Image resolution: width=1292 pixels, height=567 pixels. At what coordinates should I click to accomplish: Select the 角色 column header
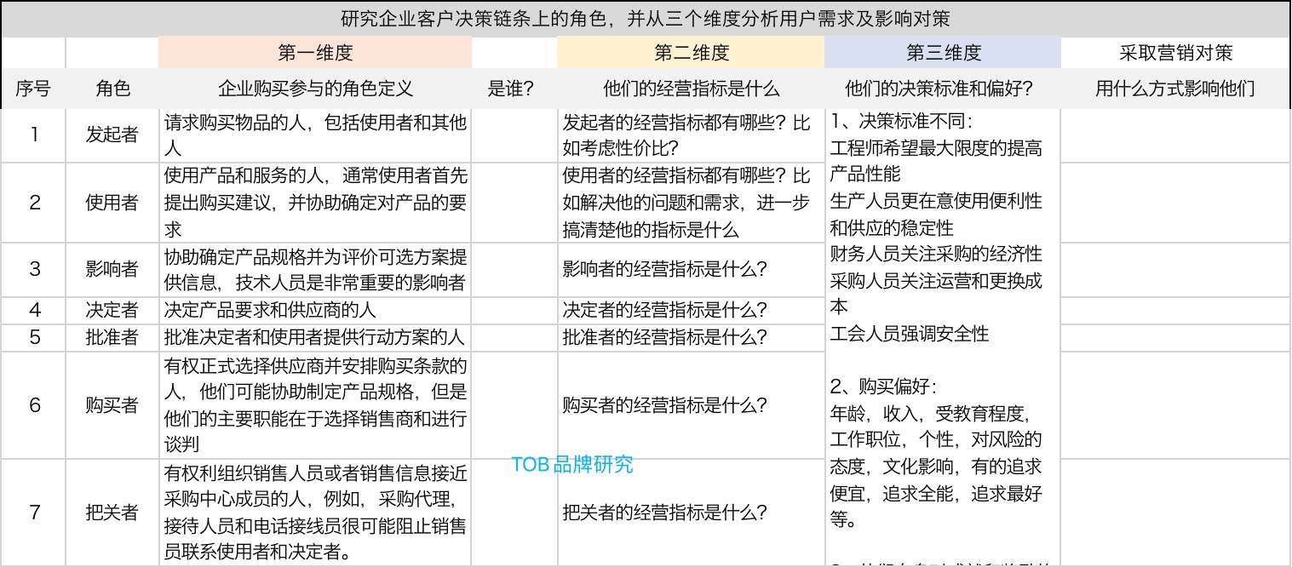(x=112, y=89)
